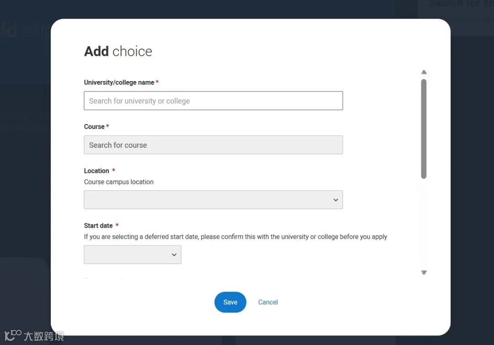Click the dialog's vertical scrollbar thumb
This screenshot has width=494, height=345.
click(x=424, y=129)
